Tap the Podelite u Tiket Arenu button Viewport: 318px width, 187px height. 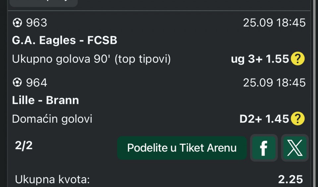click(x=182, y=148)
